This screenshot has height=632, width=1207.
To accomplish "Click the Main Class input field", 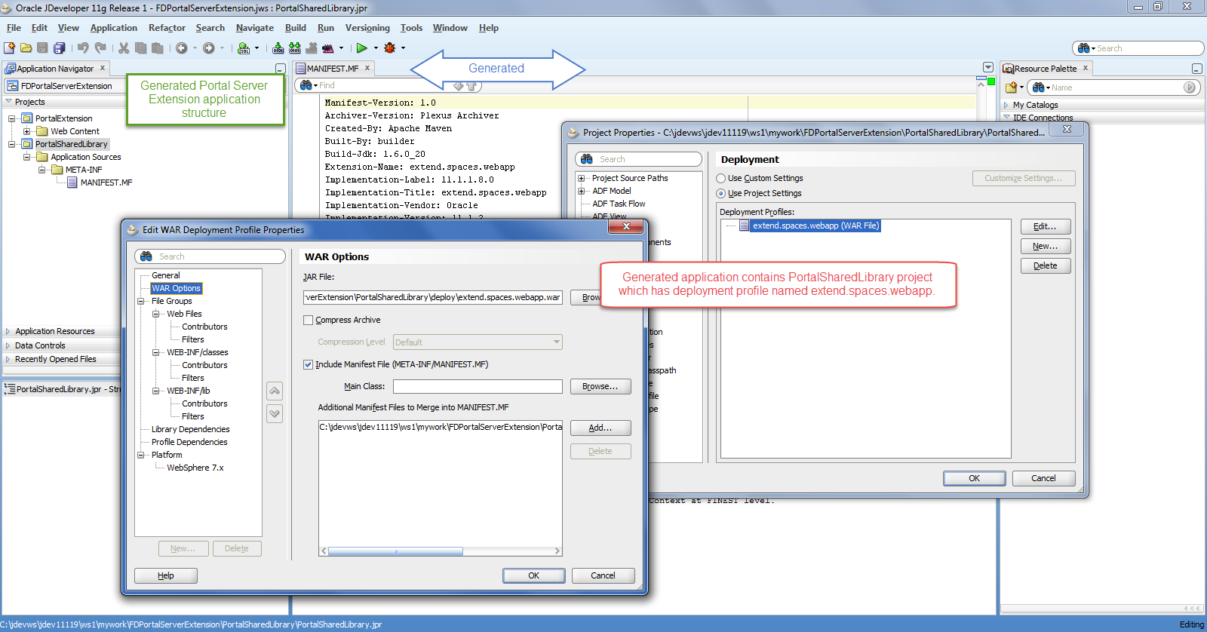I will pos(478,387).
